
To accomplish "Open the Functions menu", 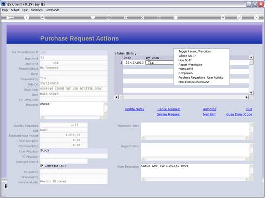I will click(x=36, y=10).
